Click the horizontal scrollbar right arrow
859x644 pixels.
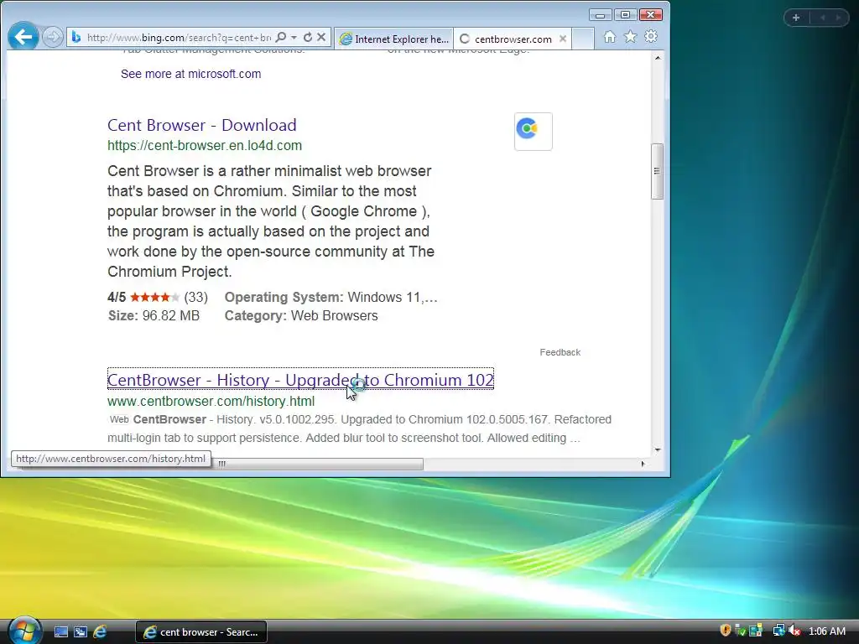tap(643, 464)
